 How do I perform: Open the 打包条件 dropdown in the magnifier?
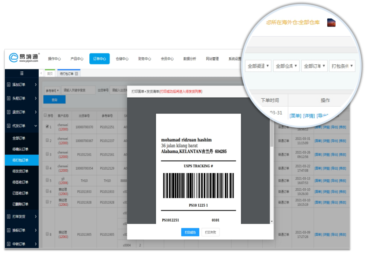click(342, 66)
